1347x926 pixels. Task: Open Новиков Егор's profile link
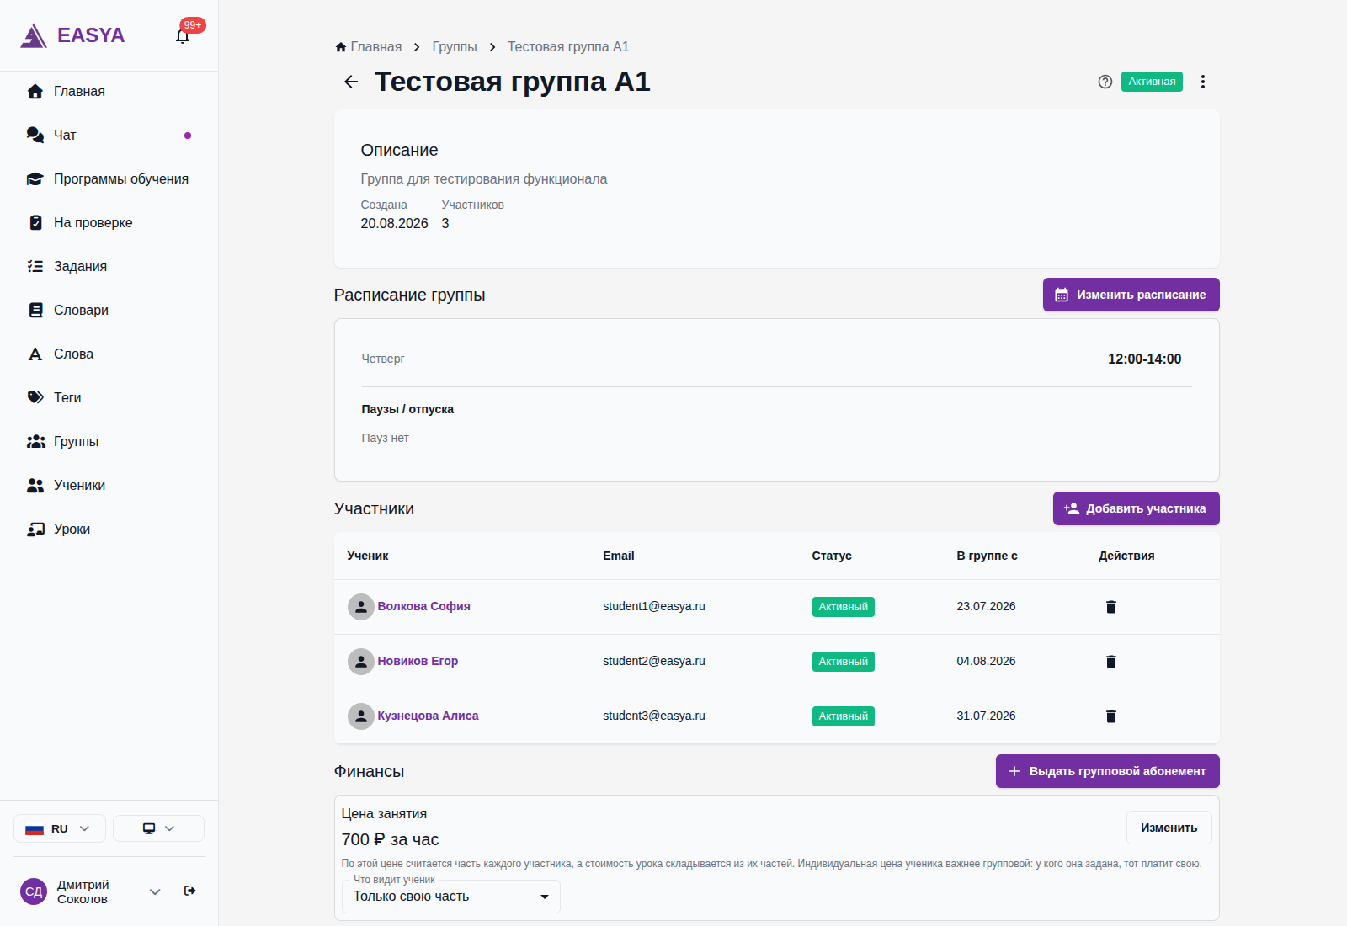click(x=418, y=661)
